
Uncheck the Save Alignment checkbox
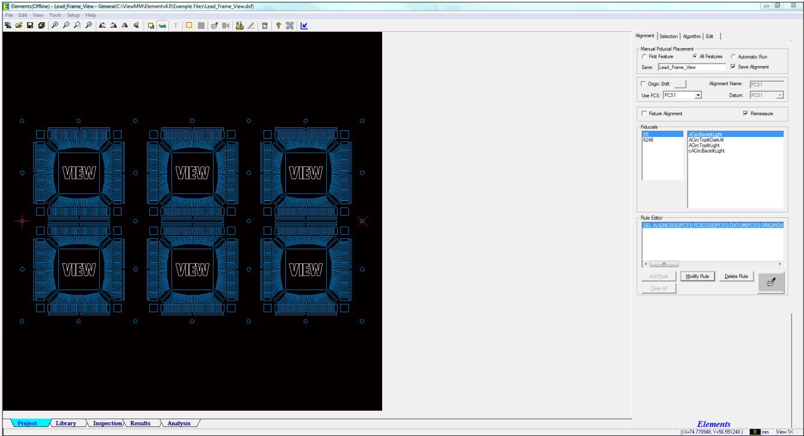(732, 67)
